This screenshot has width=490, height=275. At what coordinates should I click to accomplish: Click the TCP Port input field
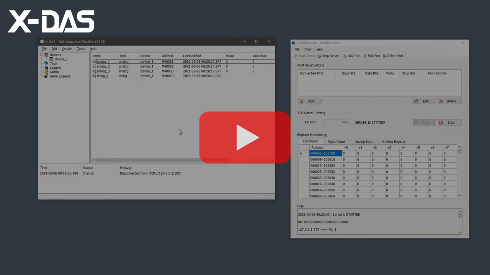[336, 122]
